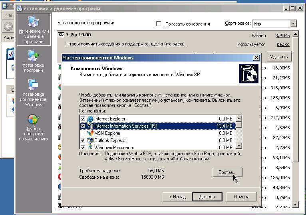306x215 pixels.
Task: Click the 3,90МБ size link
Action: click(282, 36)
